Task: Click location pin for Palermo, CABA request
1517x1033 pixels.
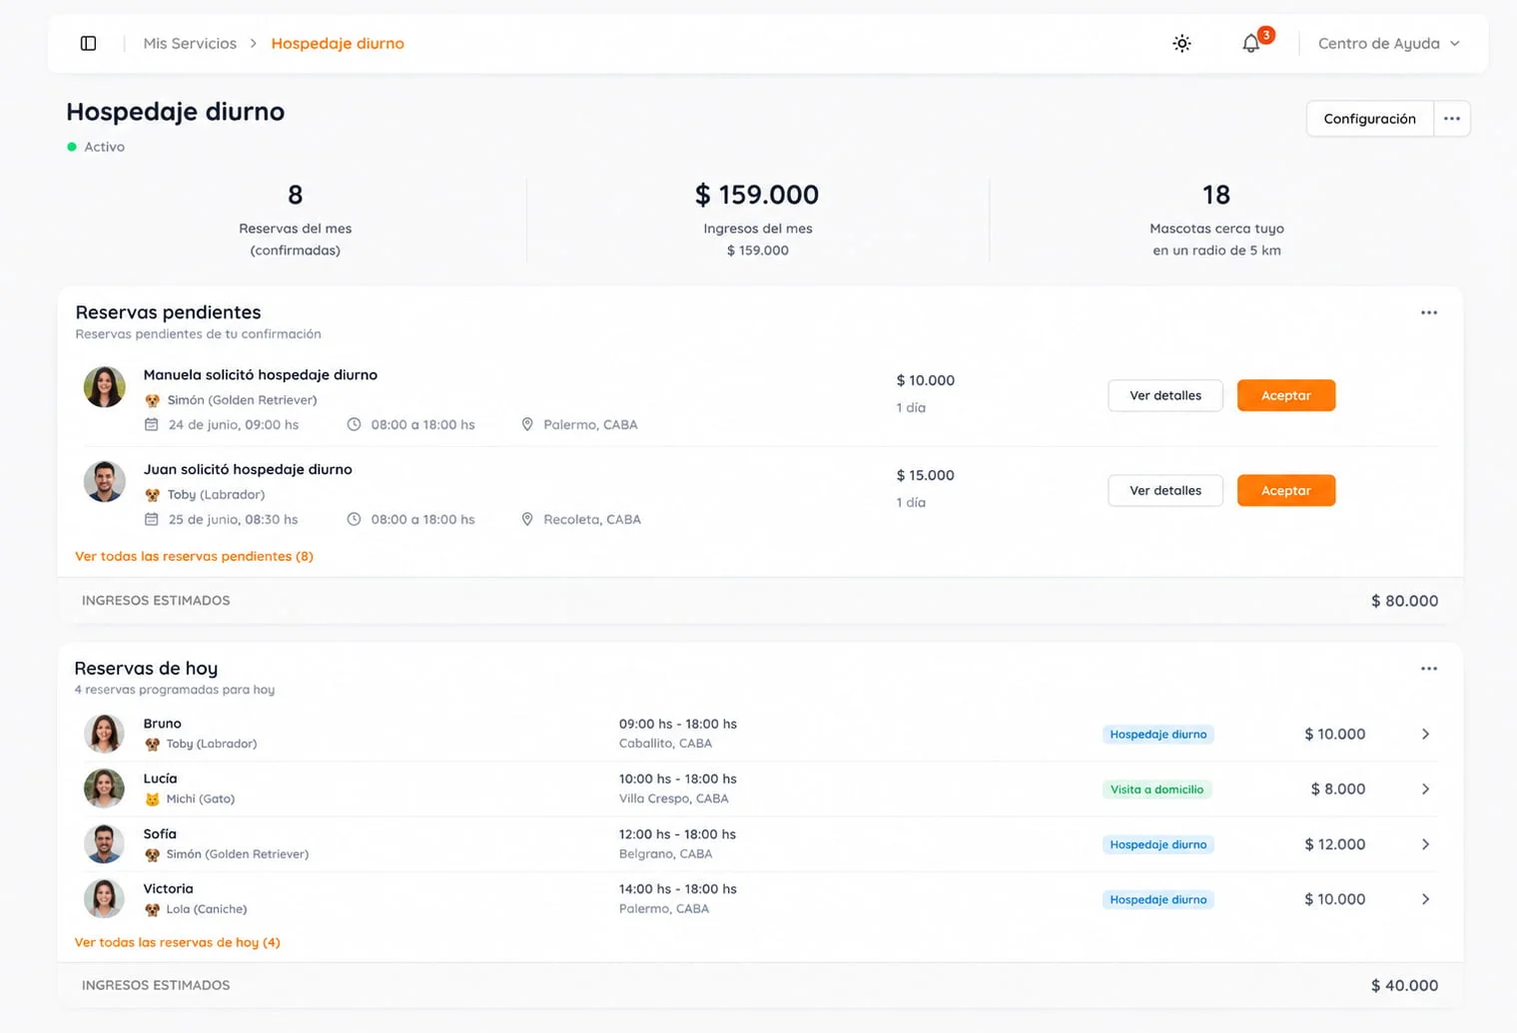Action: (x=527, y=424)
